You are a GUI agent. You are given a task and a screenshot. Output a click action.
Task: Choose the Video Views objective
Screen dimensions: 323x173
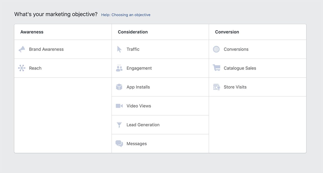coord(160,106)
